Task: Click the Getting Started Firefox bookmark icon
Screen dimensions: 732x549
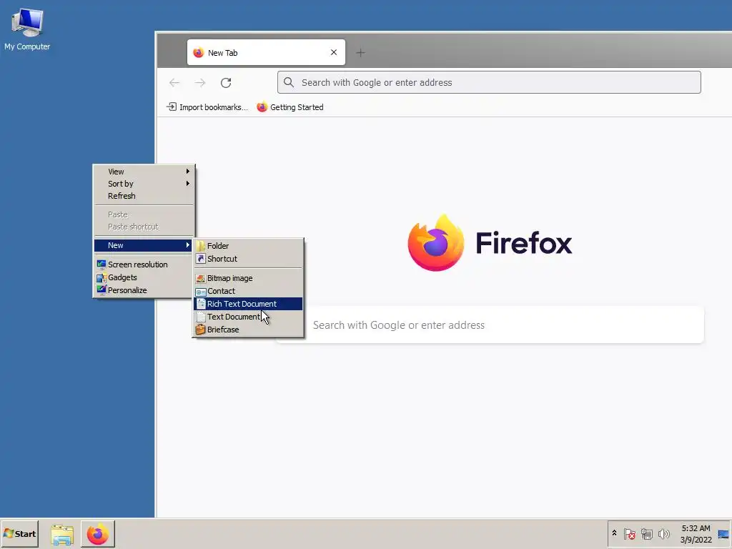Action: pos(262,107)
